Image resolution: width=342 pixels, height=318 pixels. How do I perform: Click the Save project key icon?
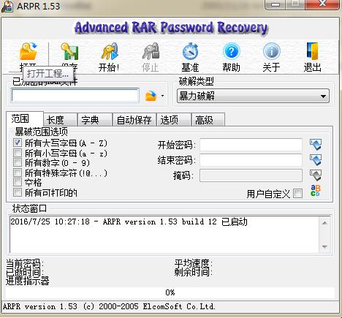69,51
